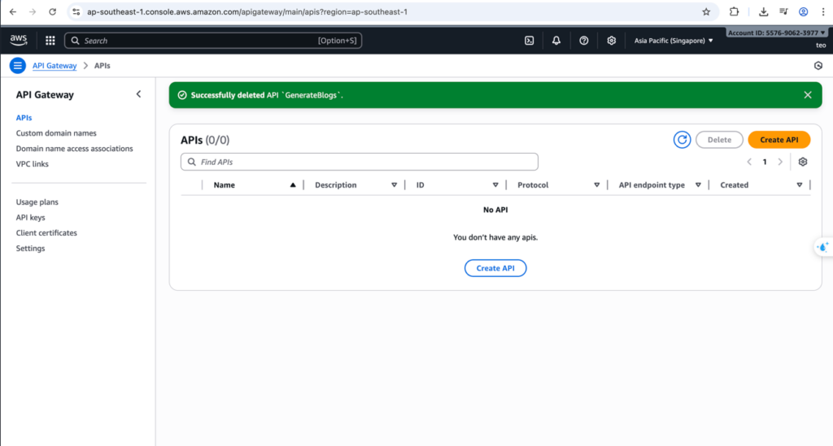Open the notifications bell icon

[556, 41]
